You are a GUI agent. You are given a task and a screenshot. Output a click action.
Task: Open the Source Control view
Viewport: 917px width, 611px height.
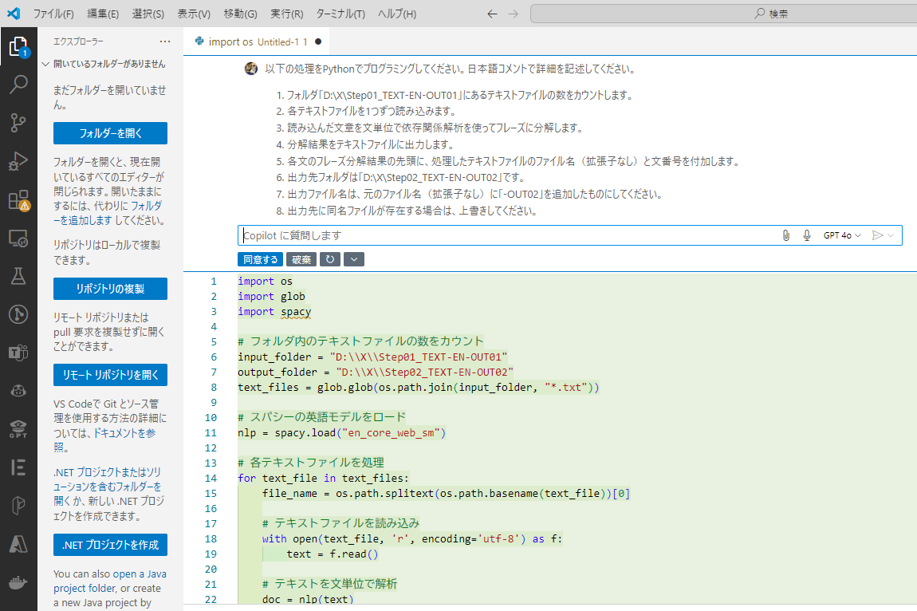[x=18, y=122]
